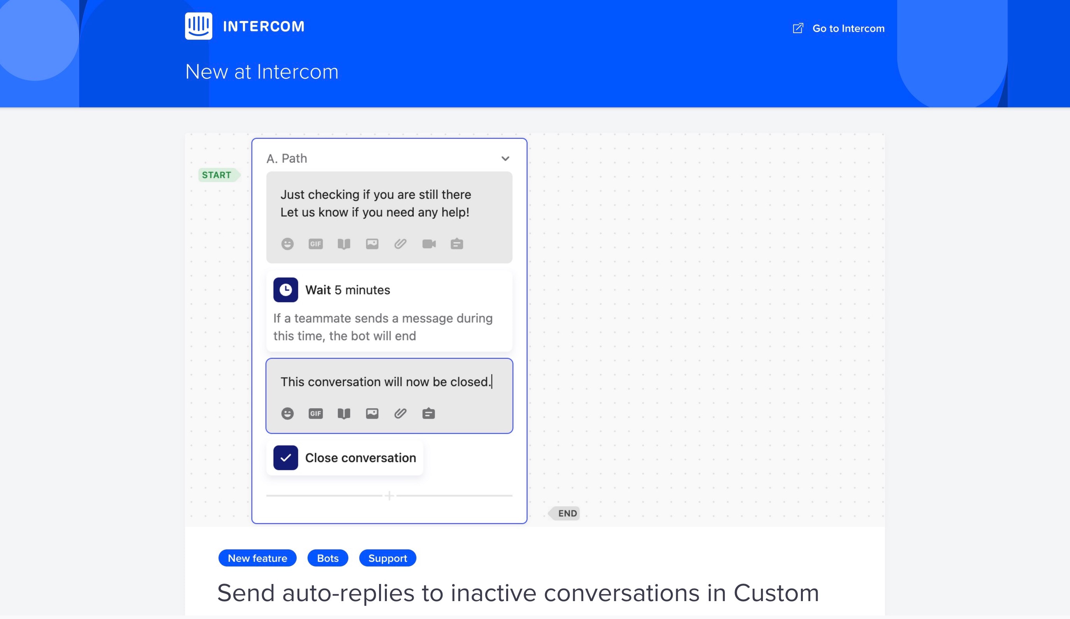This screenshot has height=619, width=1070.
Task: Open the Wait 5 minutes step
Action: (x=347, y=290)
